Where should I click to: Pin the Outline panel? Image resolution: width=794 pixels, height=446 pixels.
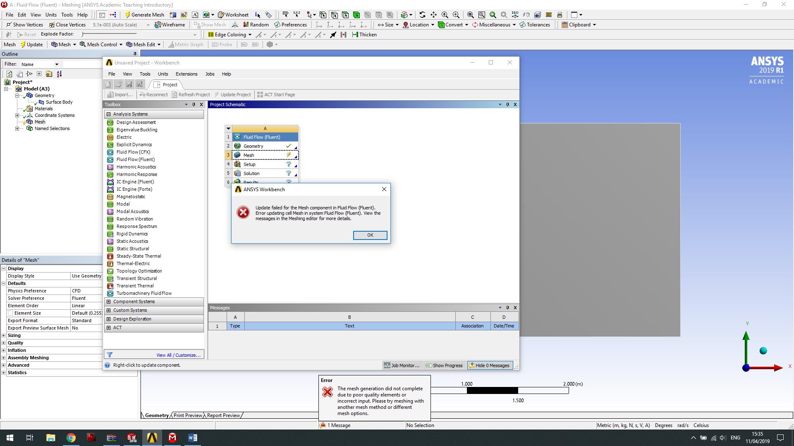(x=135, y=54)
